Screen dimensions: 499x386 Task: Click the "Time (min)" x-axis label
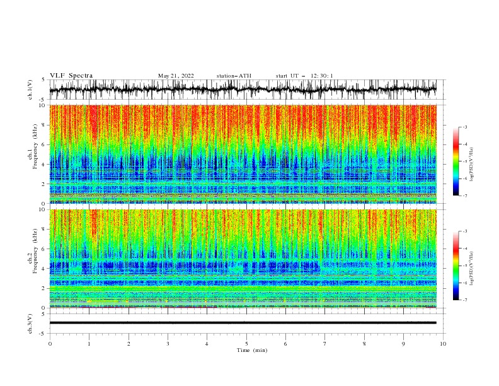[x=252, y=350]
